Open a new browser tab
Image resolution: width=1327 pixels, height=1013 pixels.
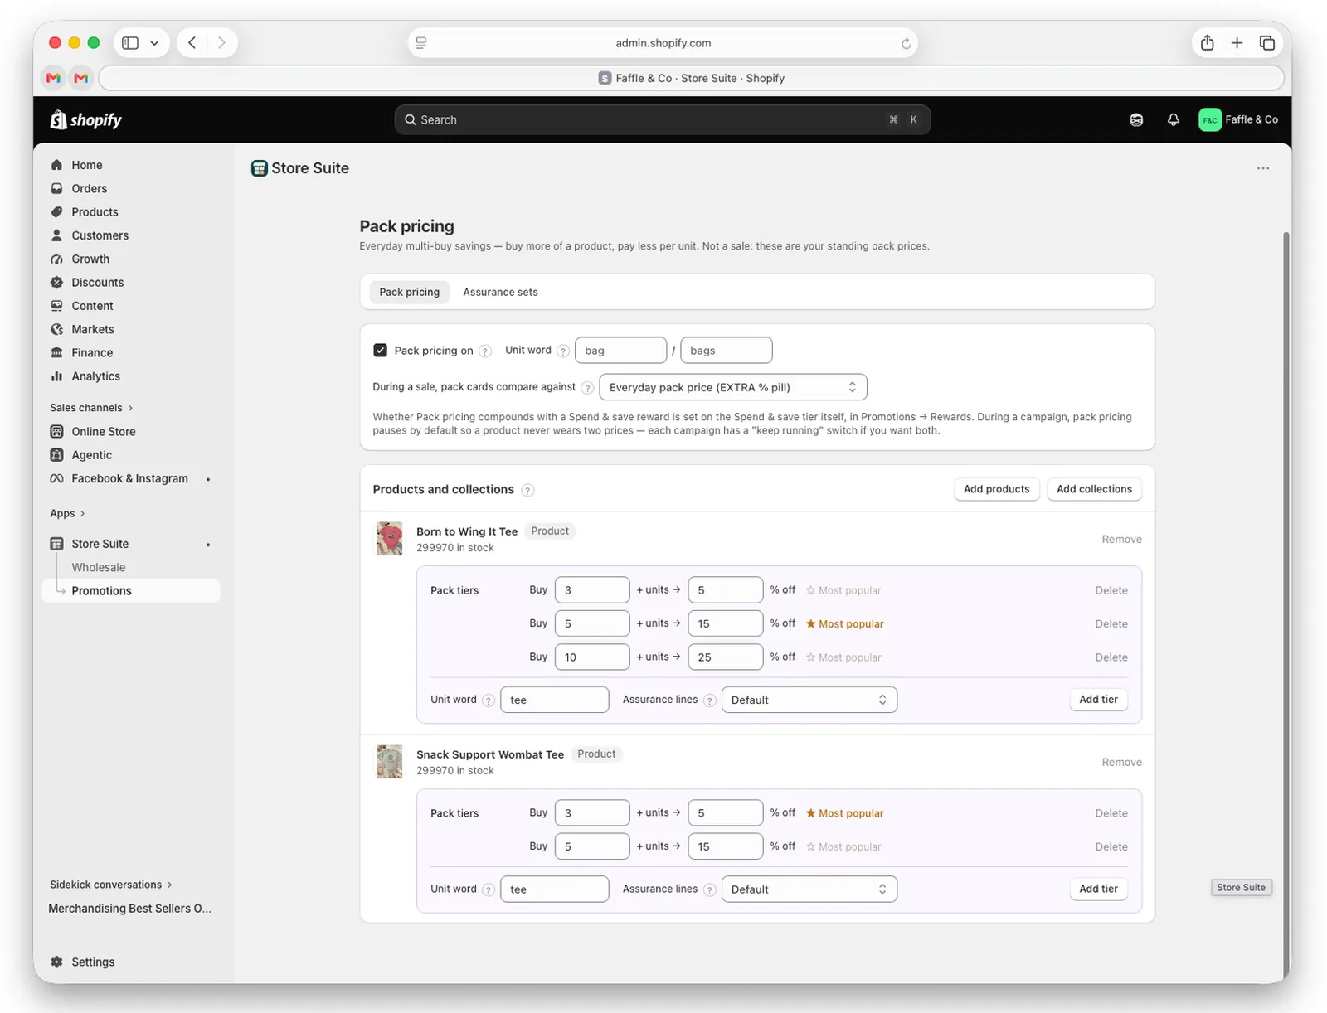1237,43
